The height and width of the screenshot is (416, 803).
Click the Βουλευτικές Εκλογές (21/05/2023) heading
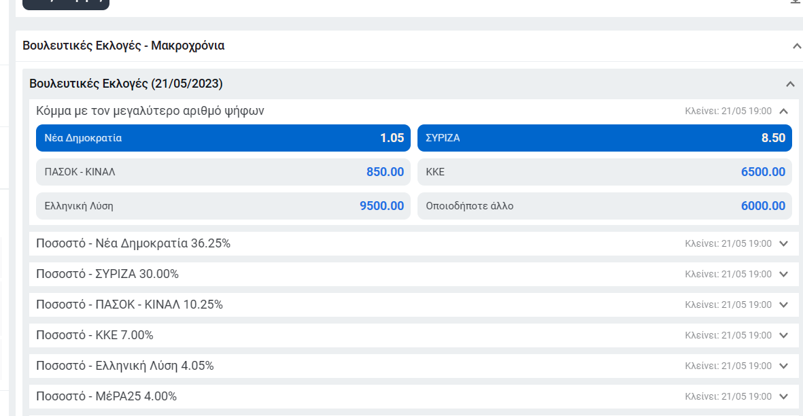click(x=126, y=84)
